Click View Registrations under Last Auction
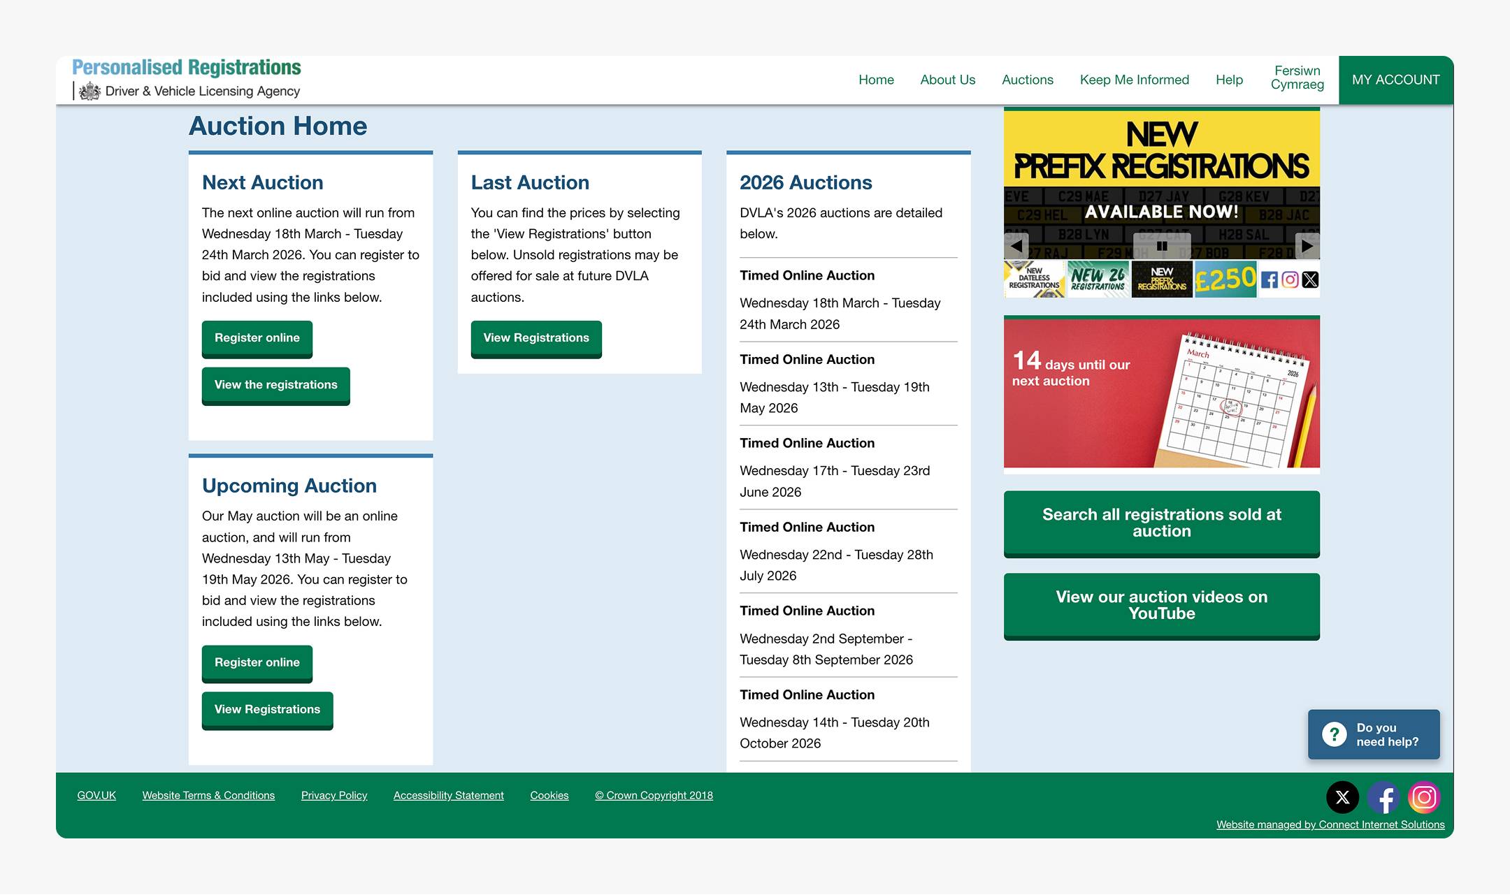The width and height of the screenshot is (1510, 895). pos(535,338)
